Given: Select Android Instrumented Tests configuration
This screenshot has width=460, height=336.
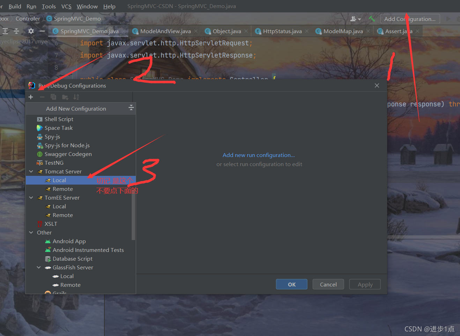Looking at the screenshot, I should pyautogui.click(x=81, y=250).
